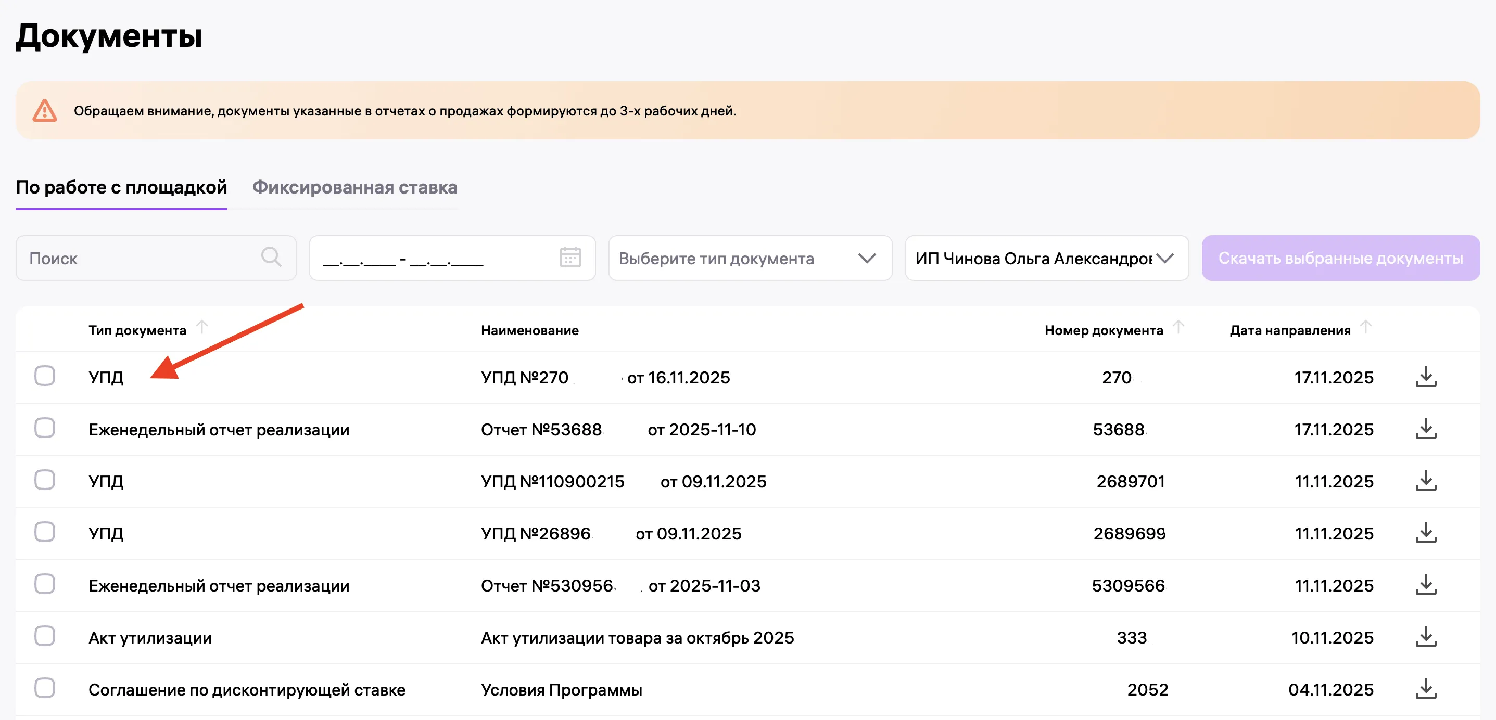Open the calendar date picker icon
The height and width of the screenshot is (720, 1496).
click(570, 257)
